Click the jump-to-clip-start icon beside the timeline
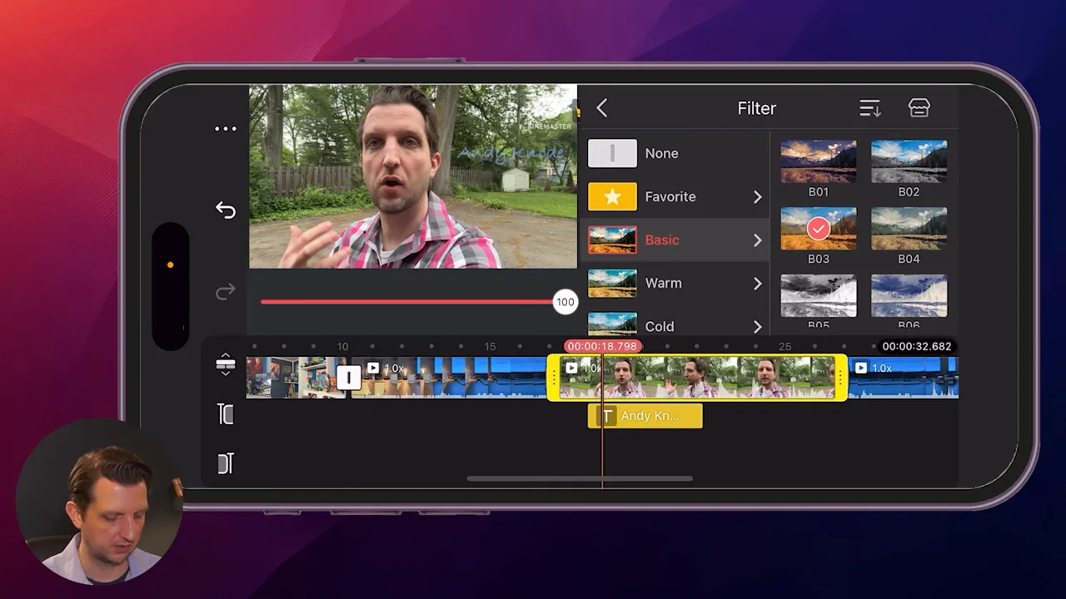 point(226,414)
